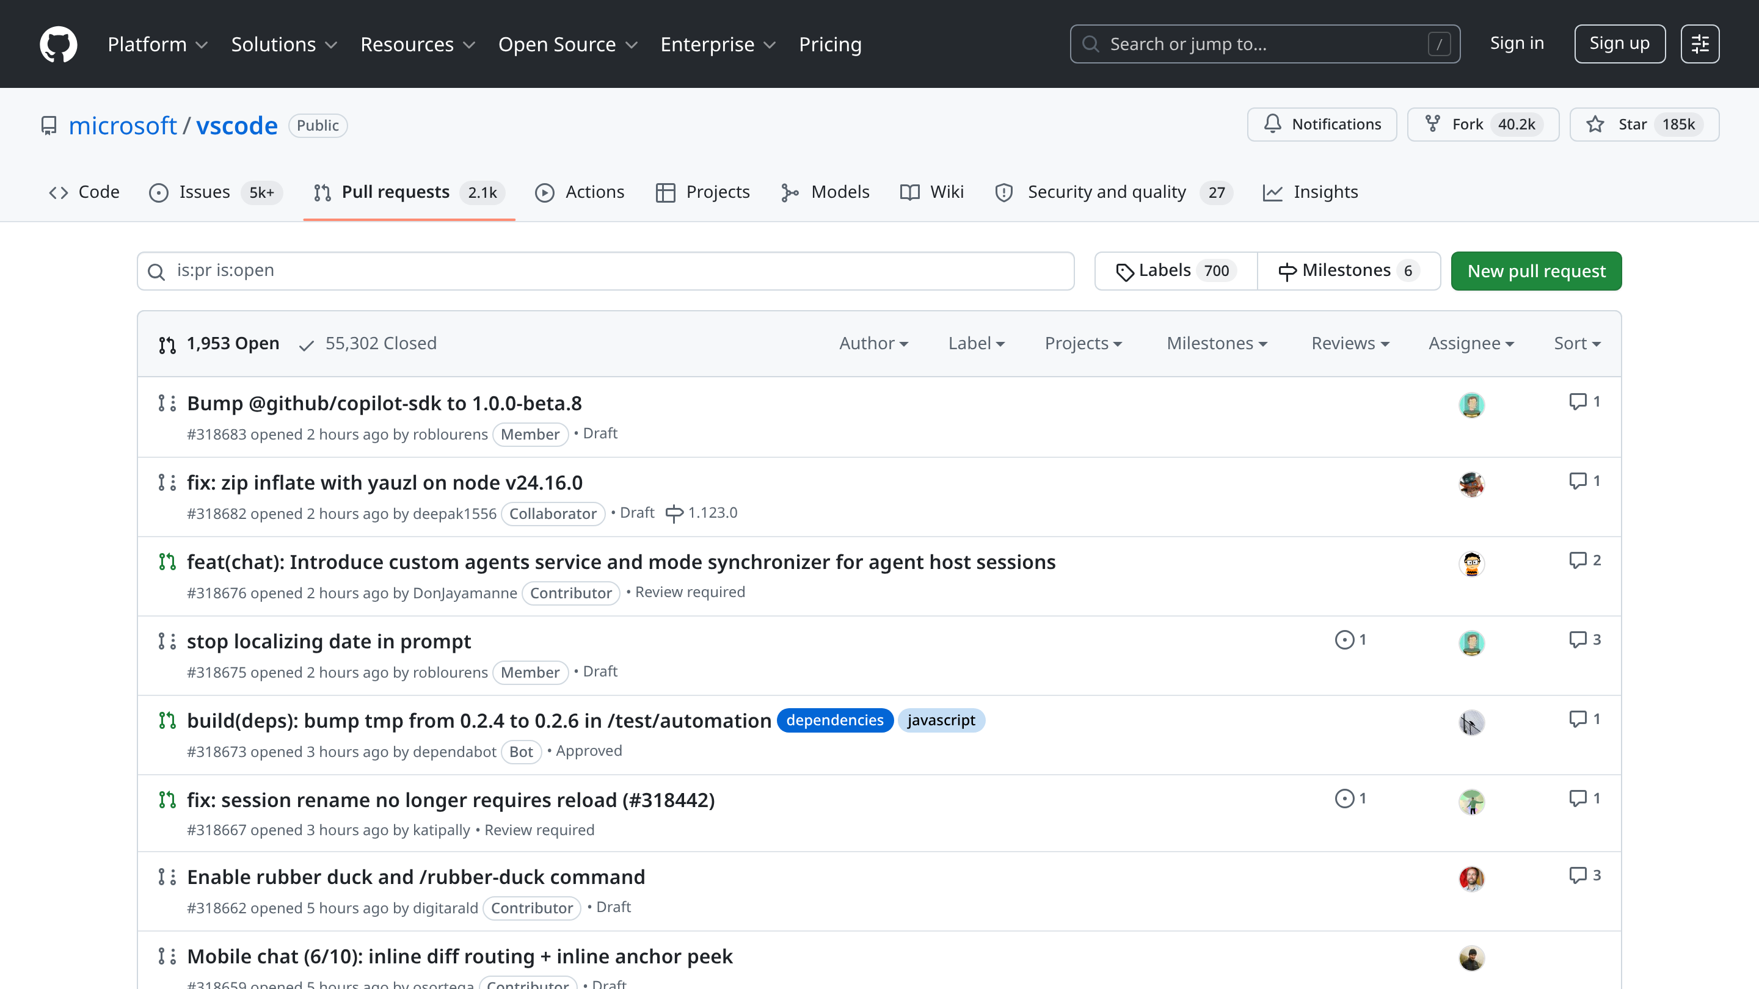Open the microsoft organization link
1759x989 pixels.
pyautogui.click(x=123, y=126)
